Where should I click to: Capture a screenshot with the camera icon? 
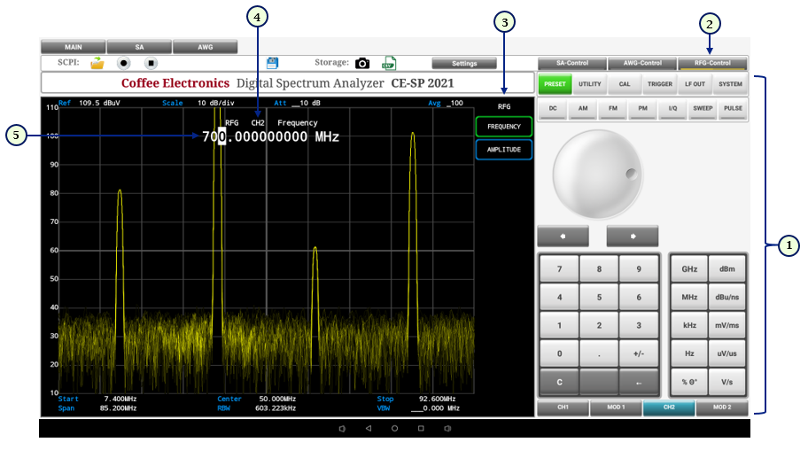point(362,63)
